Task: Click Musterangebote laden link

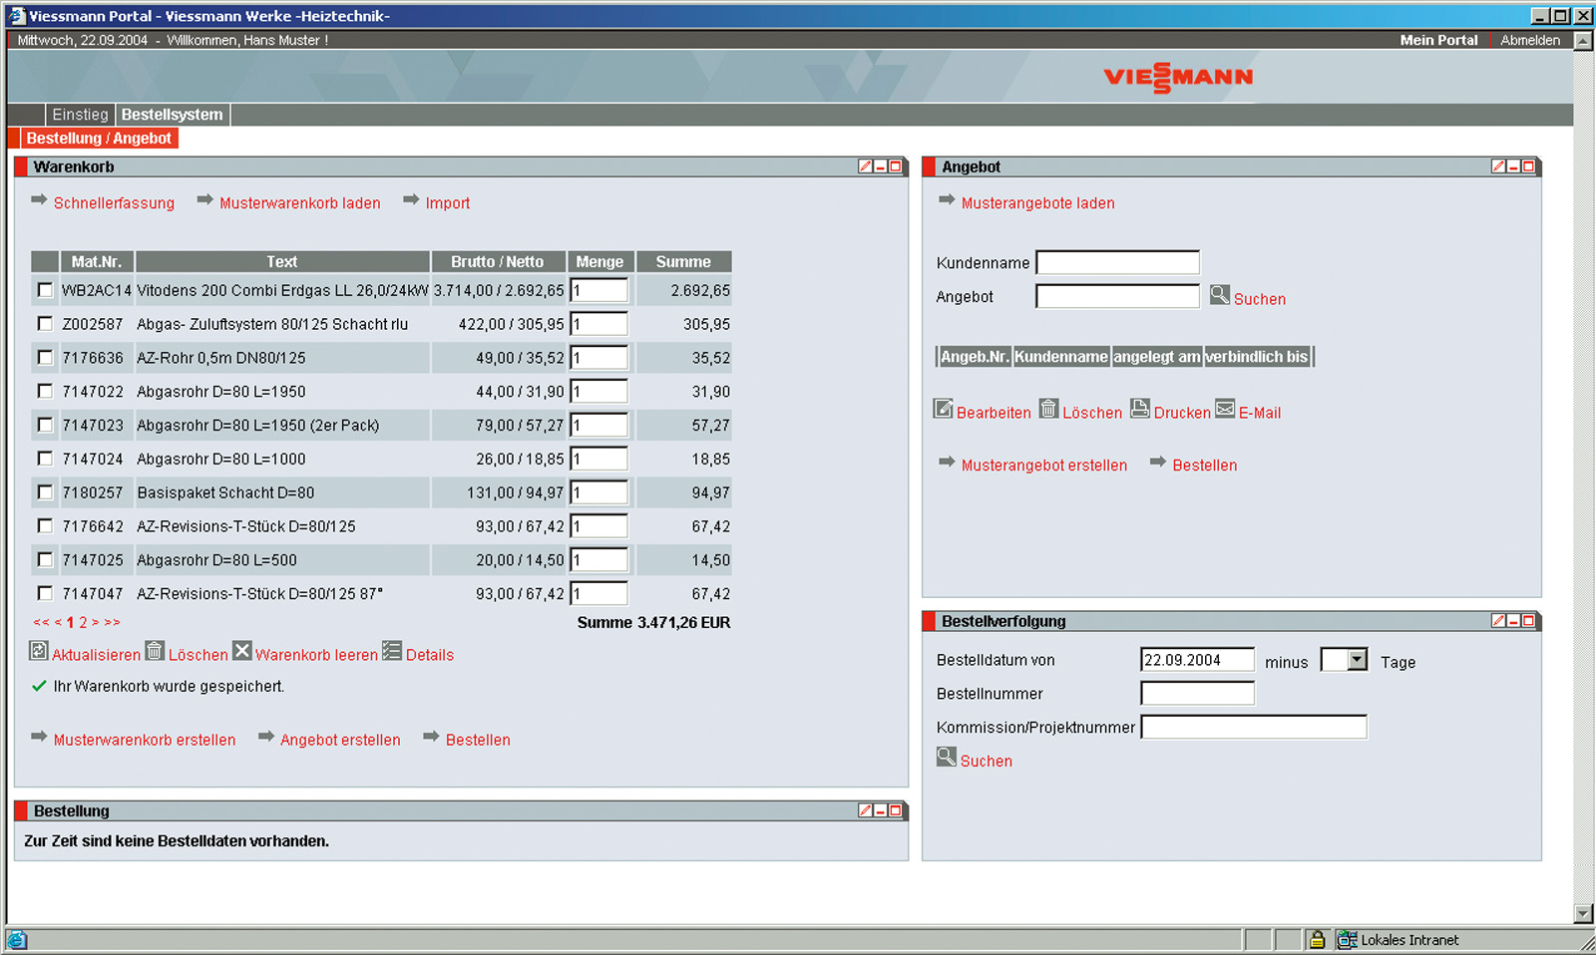Action: coord(1037,203)
